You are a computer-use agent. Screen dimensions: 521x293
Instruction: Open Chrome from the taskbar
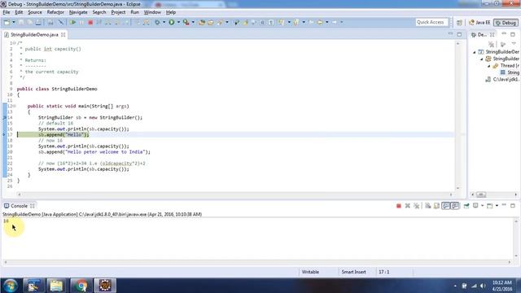(x=81, y=286)
